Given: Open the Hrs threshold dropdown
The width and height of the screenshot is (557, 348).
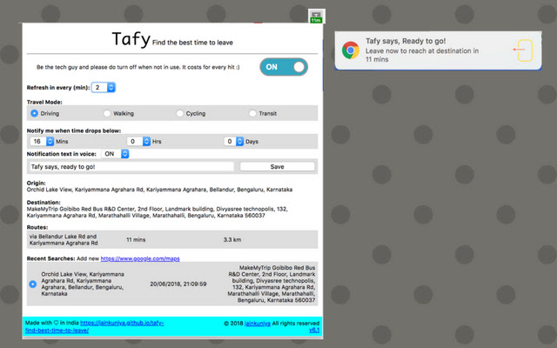Looking at the screenshot, I should (139, 141).
